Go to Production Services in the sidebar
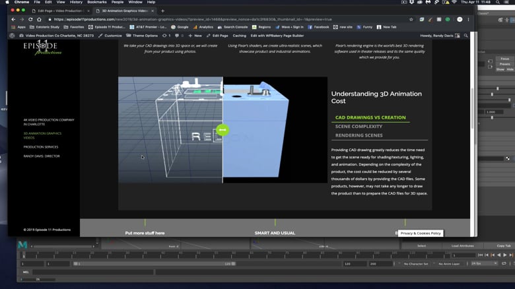 [41, 146]
